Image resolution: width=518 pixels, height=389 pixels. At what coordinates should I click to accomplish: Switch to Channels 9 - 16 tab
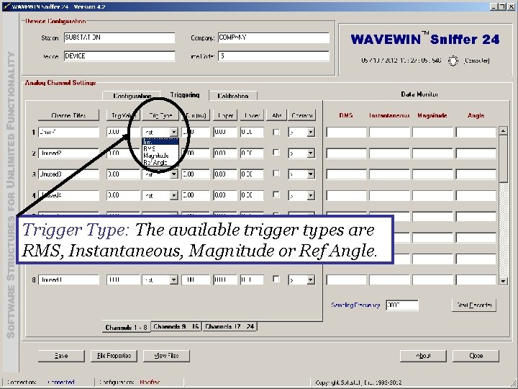[x=176, y=326]
